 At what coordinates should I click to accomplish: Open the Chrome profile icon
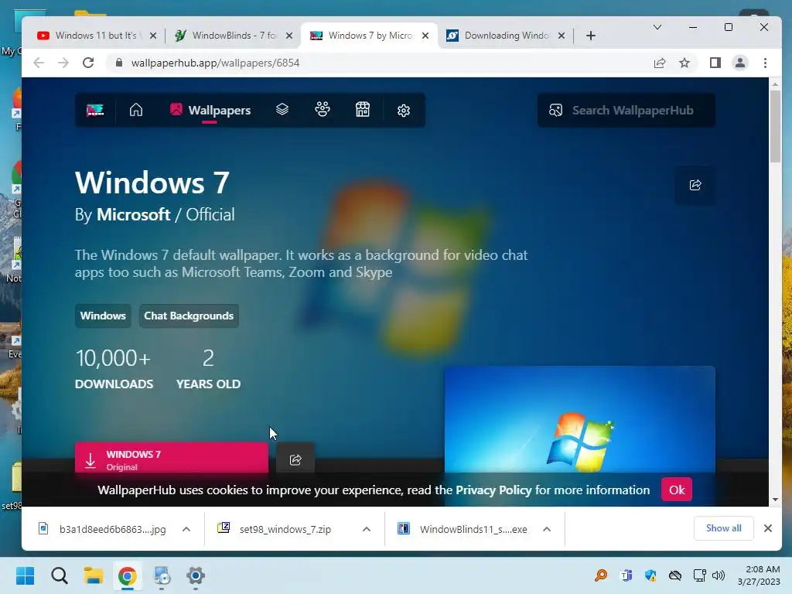click(x=740, y=63)
